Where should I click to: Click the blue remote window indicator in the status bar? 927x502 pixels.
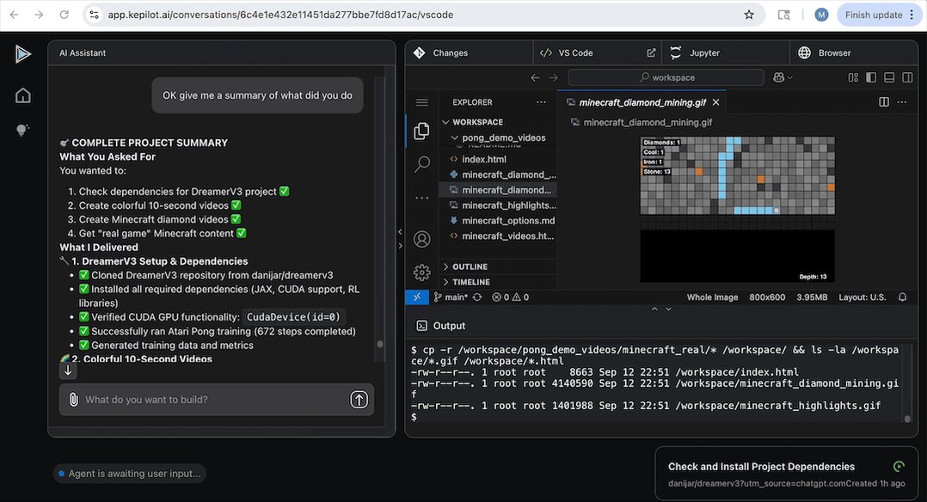[x=417, y=297]
